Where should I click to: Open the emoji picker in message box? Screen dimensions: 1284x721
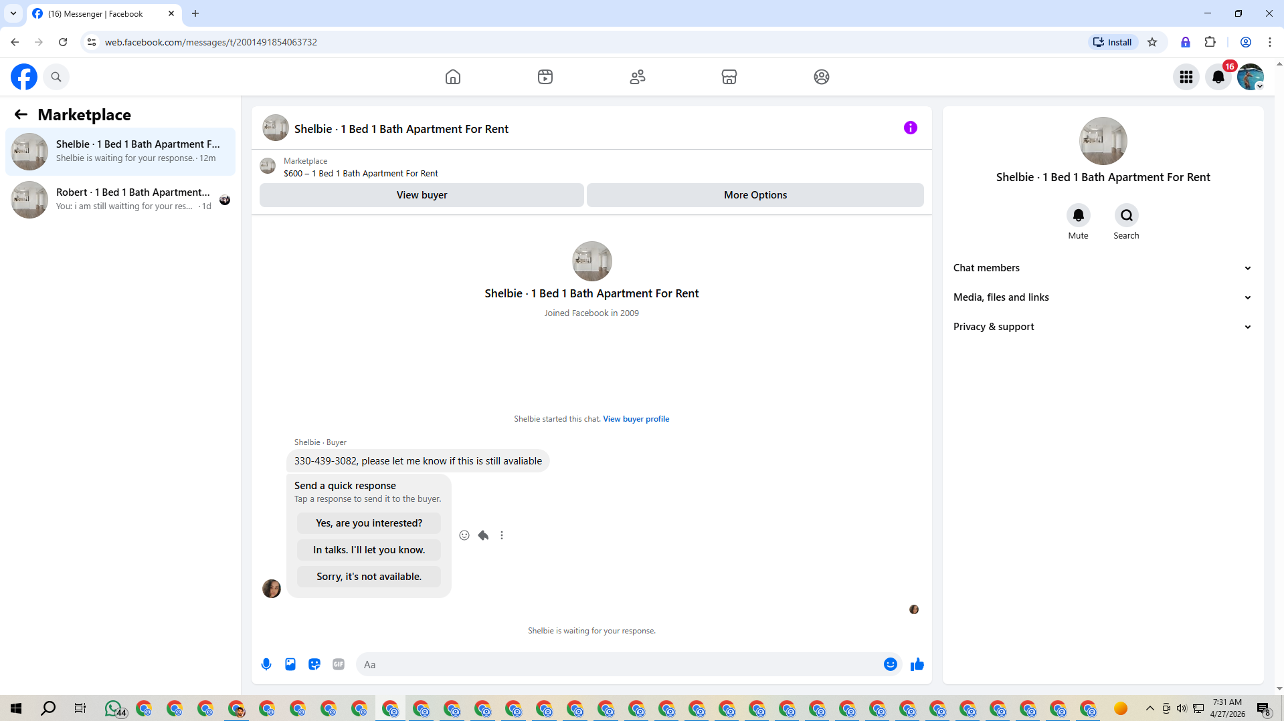click(x=891, y=664)
